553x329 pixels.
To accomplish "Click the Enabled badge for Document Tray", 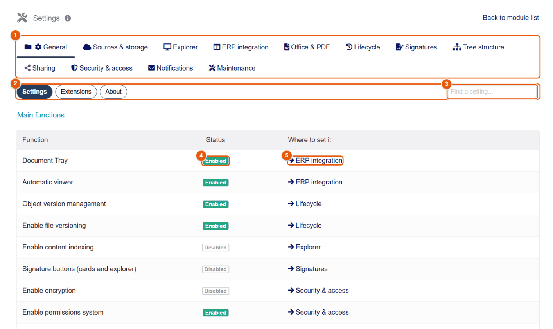I will pyautogui.click(x=215, y=161).
